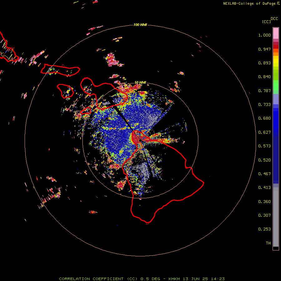Click the 0.413 scale value

point(264,188)
